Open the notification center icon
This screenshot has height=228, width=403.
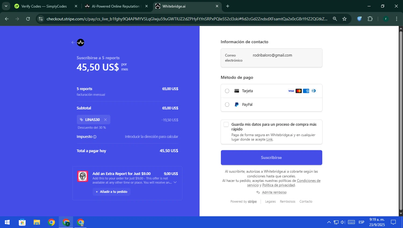pyautogui.click(x=393, y=222)
